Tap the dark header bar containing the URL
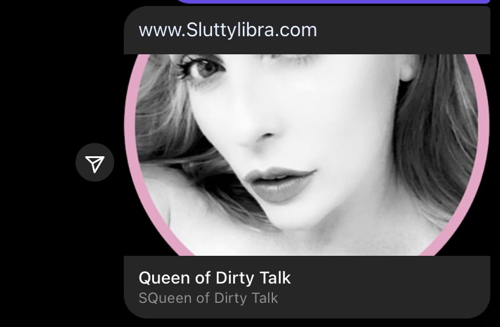 point(307,30)
